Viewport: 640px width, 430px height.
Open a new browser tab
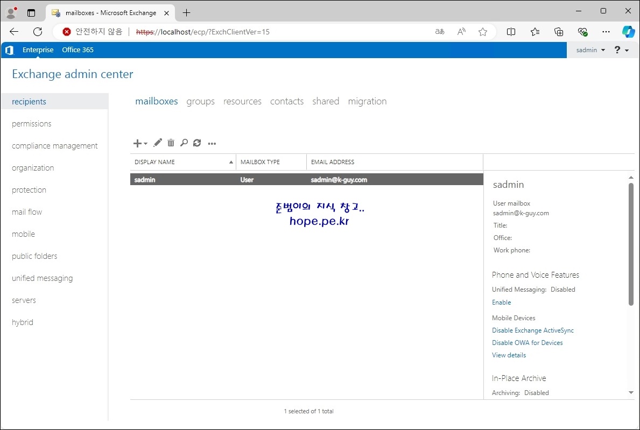click(187, 13)
